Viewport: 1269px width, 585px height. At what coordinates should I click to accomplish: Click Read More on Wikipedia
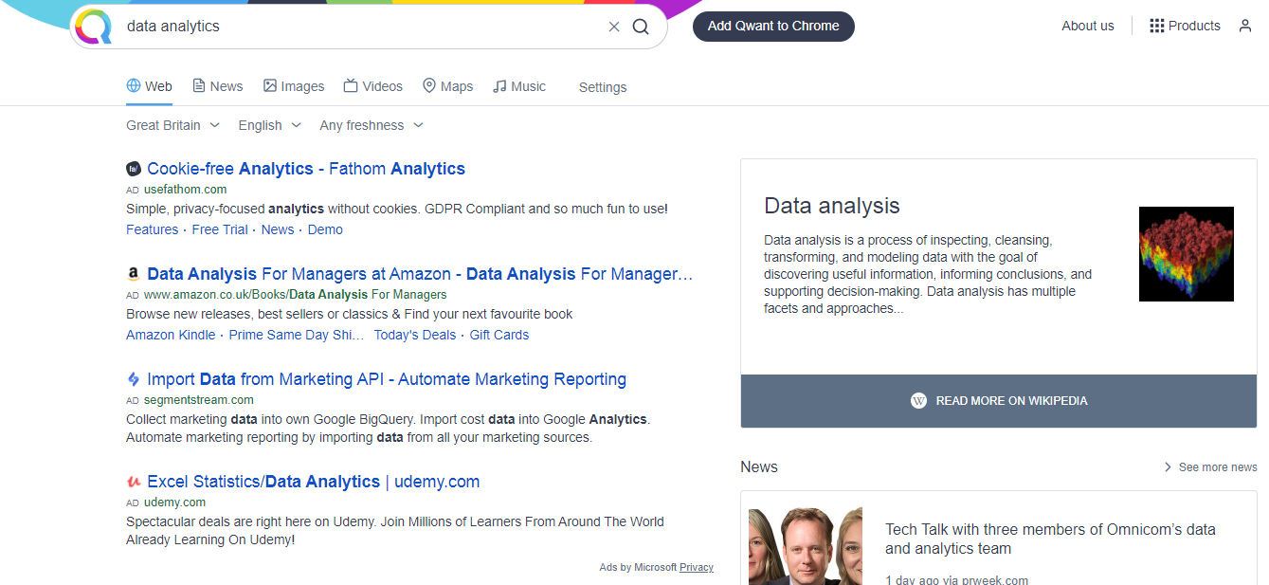click(x=999, y=401)
